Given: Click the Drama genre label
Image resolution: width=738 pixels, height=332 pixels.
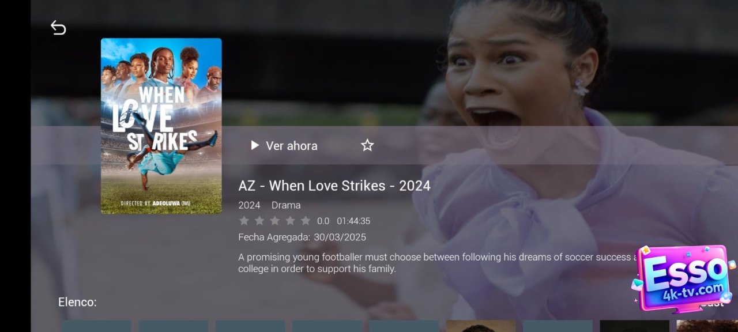Looking at the screenshot, I should (x=286, y=205).
